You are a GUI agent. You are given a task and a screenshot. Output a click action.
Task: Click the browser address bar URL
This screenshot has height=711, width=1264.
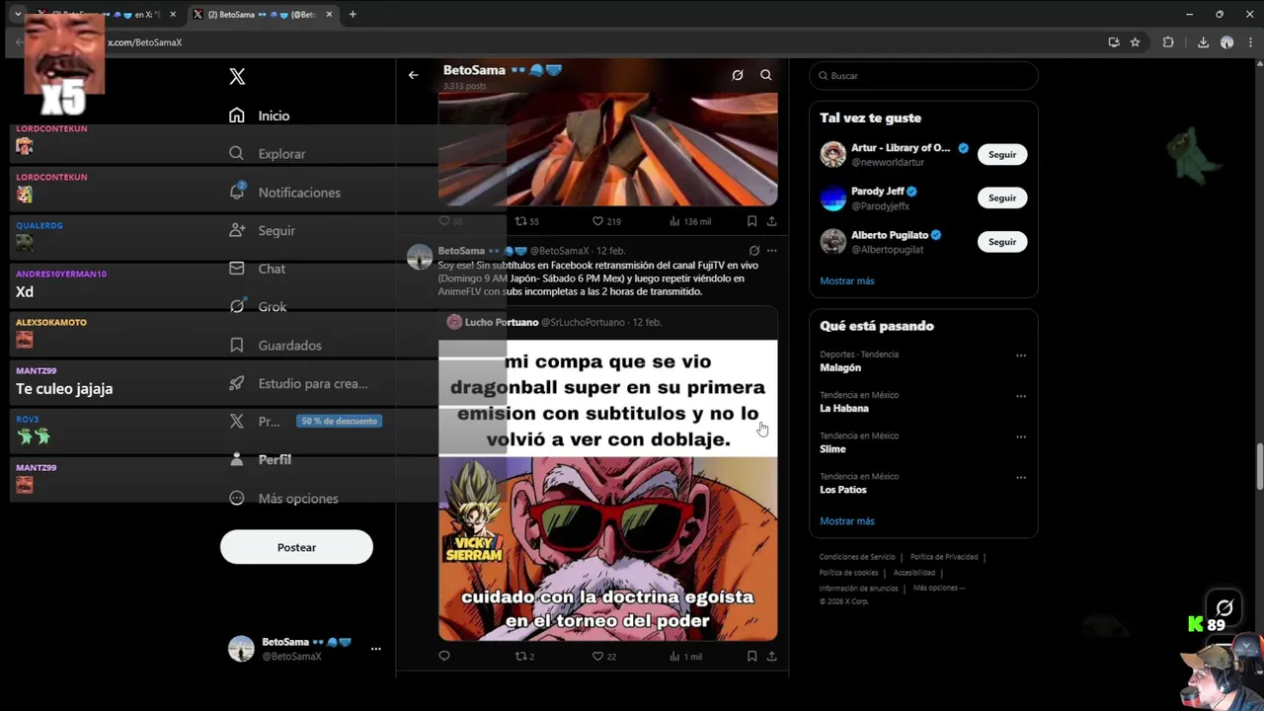click(145, 42)
